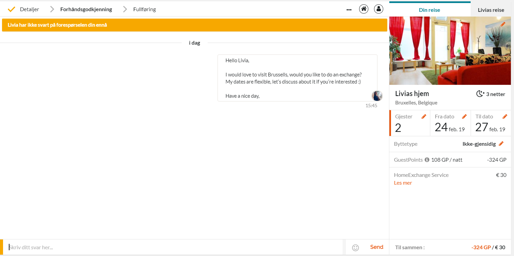Image resolution: width=514 pixels, height=256 pixels.
Task: Click the home icon in top bar
Action: tap(364, 9)
